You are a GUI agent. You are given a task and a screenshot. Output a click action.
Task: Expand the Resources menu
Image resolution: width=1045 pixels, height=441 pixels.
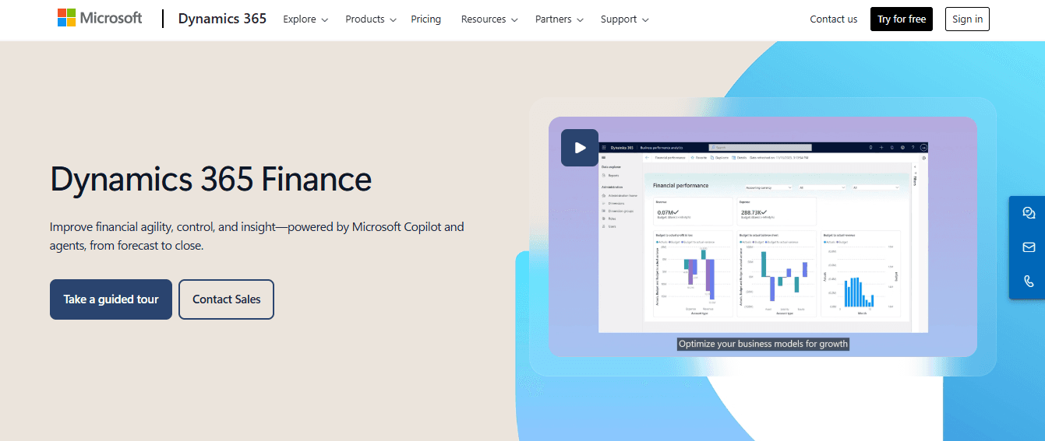tap(489, 19)
